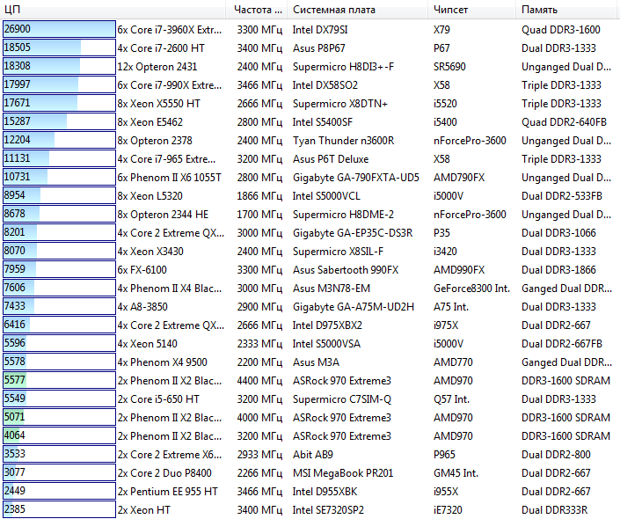Click the AMD790FX chipset cell
Image resolution: width=620 pixels, height=519 pixels.
point(459,177)
